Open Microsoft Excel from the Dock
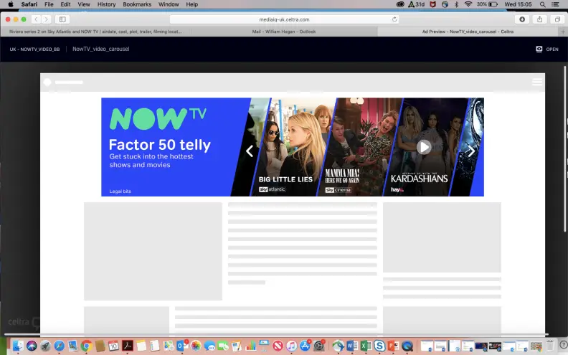The height and width of the screenshot is (355, 568). coord(366,346)
